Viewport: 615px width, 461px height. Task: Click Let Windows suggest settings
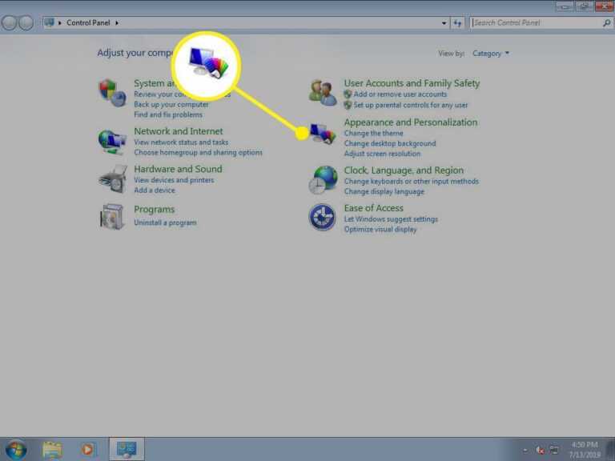tap(391, 219)
